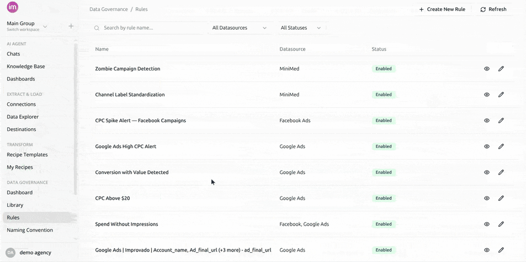View Spend Without Impressions via eye icon
The image size is (526, 262).
coord(487,224)
